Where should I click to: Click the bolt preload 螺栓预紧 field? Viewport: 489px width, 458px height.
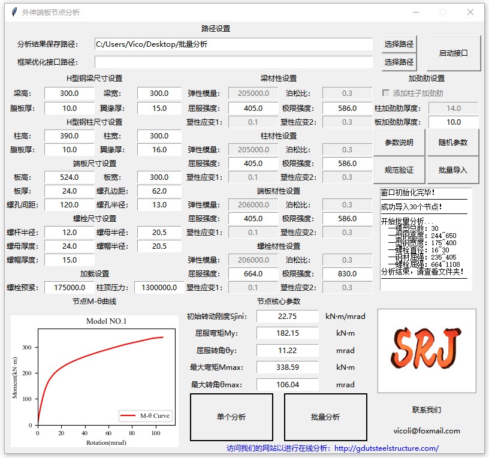(x=69, y=287)
